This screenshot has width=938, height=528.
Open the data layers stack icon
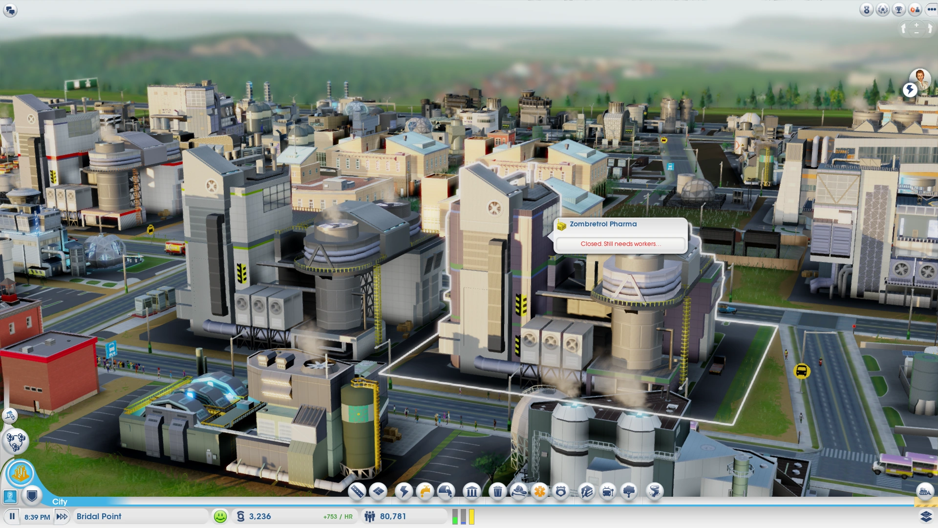coord(926,516)
